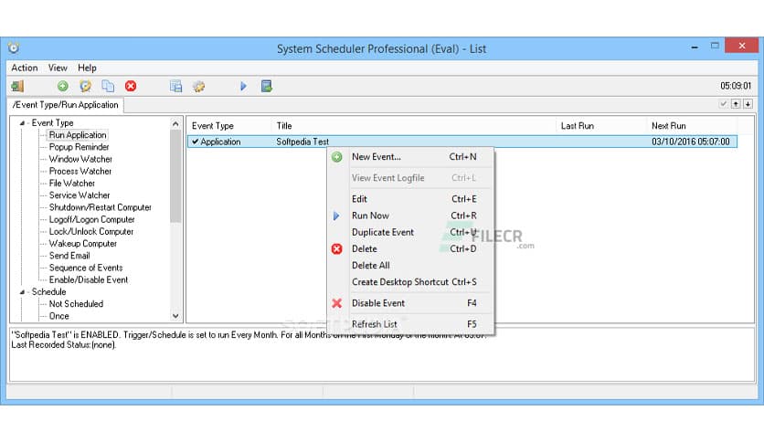
Task: Select Window Watcher in the tree
Action: (x=80, y=159)
